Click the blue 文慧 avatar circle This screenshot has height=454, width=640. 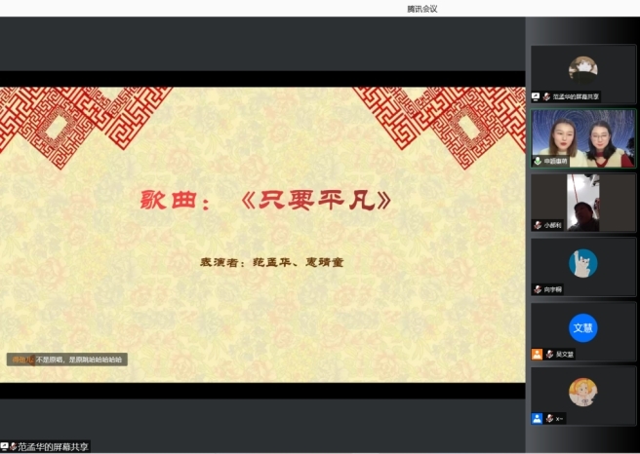click(x=582, y=327)
